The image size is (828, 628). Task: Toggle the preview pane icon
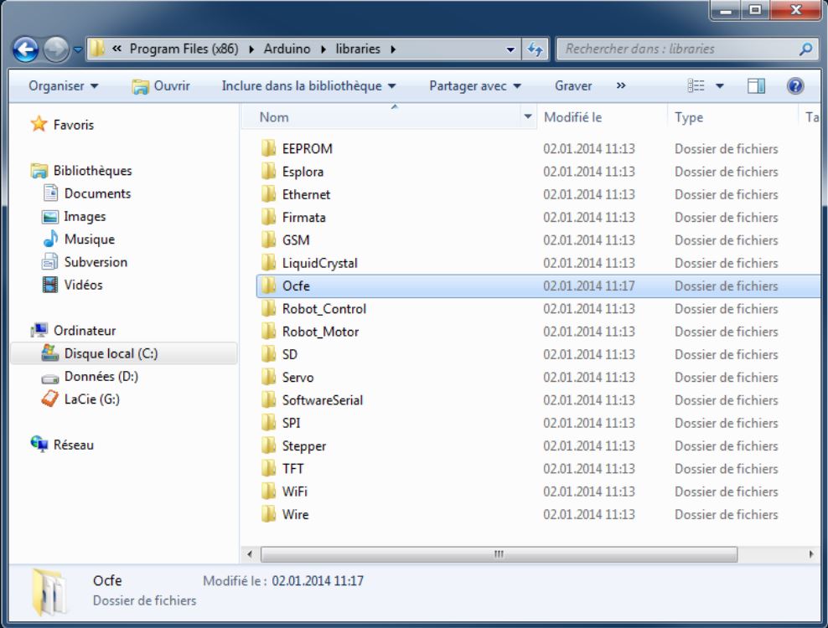coord(756,85)
